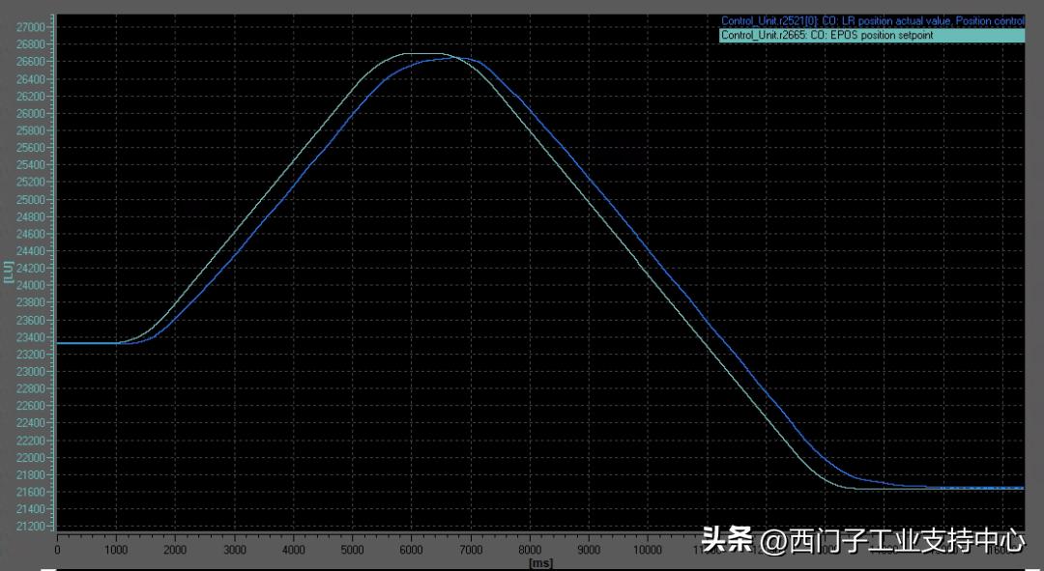Viewport: 1044px width, 571px height.
Task: Click the 5000 ms tick label
Action: [353, 548]
